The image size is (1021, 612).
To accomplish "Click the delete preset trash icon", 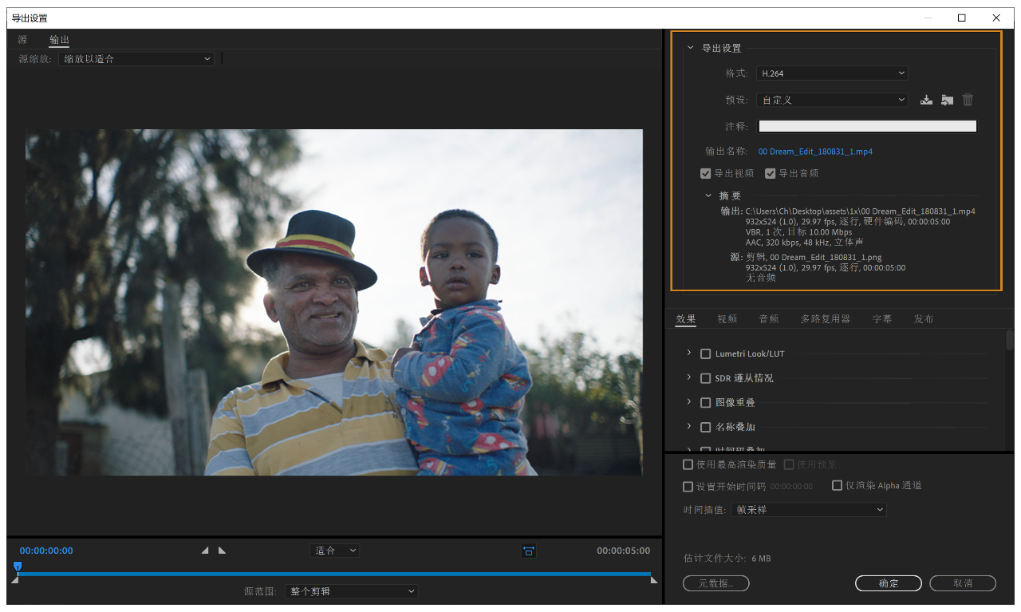I will tap(968, 100).
